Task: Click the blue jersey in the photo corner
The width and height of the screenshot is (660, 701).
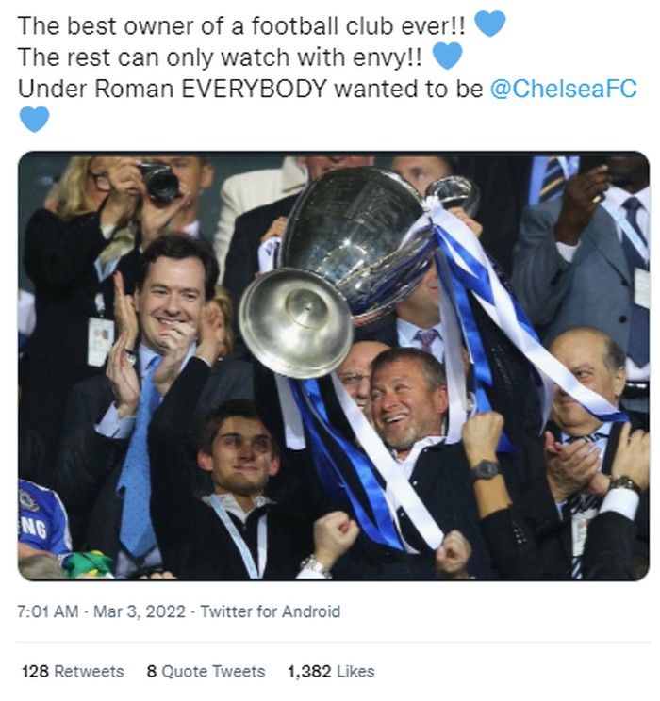Action: [x=43, y=518]
